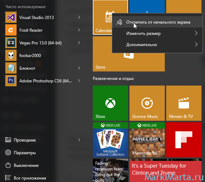Viewport: 205px width, 182px height.
Task: Open the Xbox tile
Action: pos(110,103)
